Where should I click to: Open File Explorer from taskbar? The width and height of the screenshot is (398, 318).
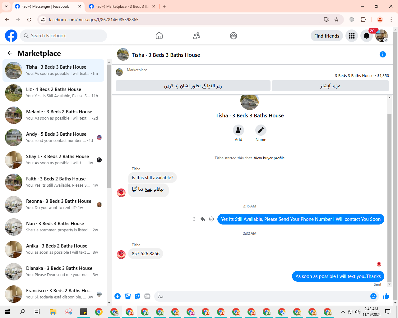[53, 312]
